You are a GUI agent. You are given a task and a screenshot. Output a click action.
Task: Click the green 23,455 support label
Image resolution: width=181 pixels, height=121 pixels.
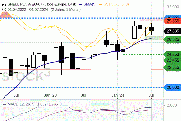click(x=172, y=60)
